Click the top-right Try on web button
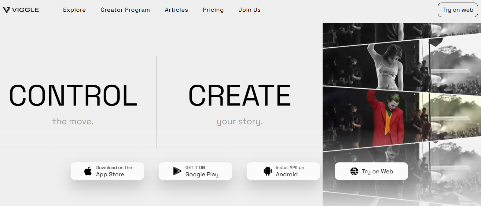 click(x=458, y=10)
